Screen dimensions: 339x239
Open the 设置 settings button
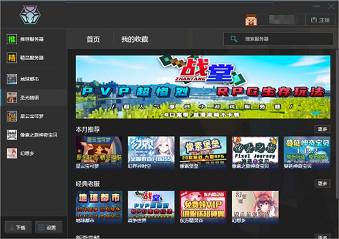49,227
